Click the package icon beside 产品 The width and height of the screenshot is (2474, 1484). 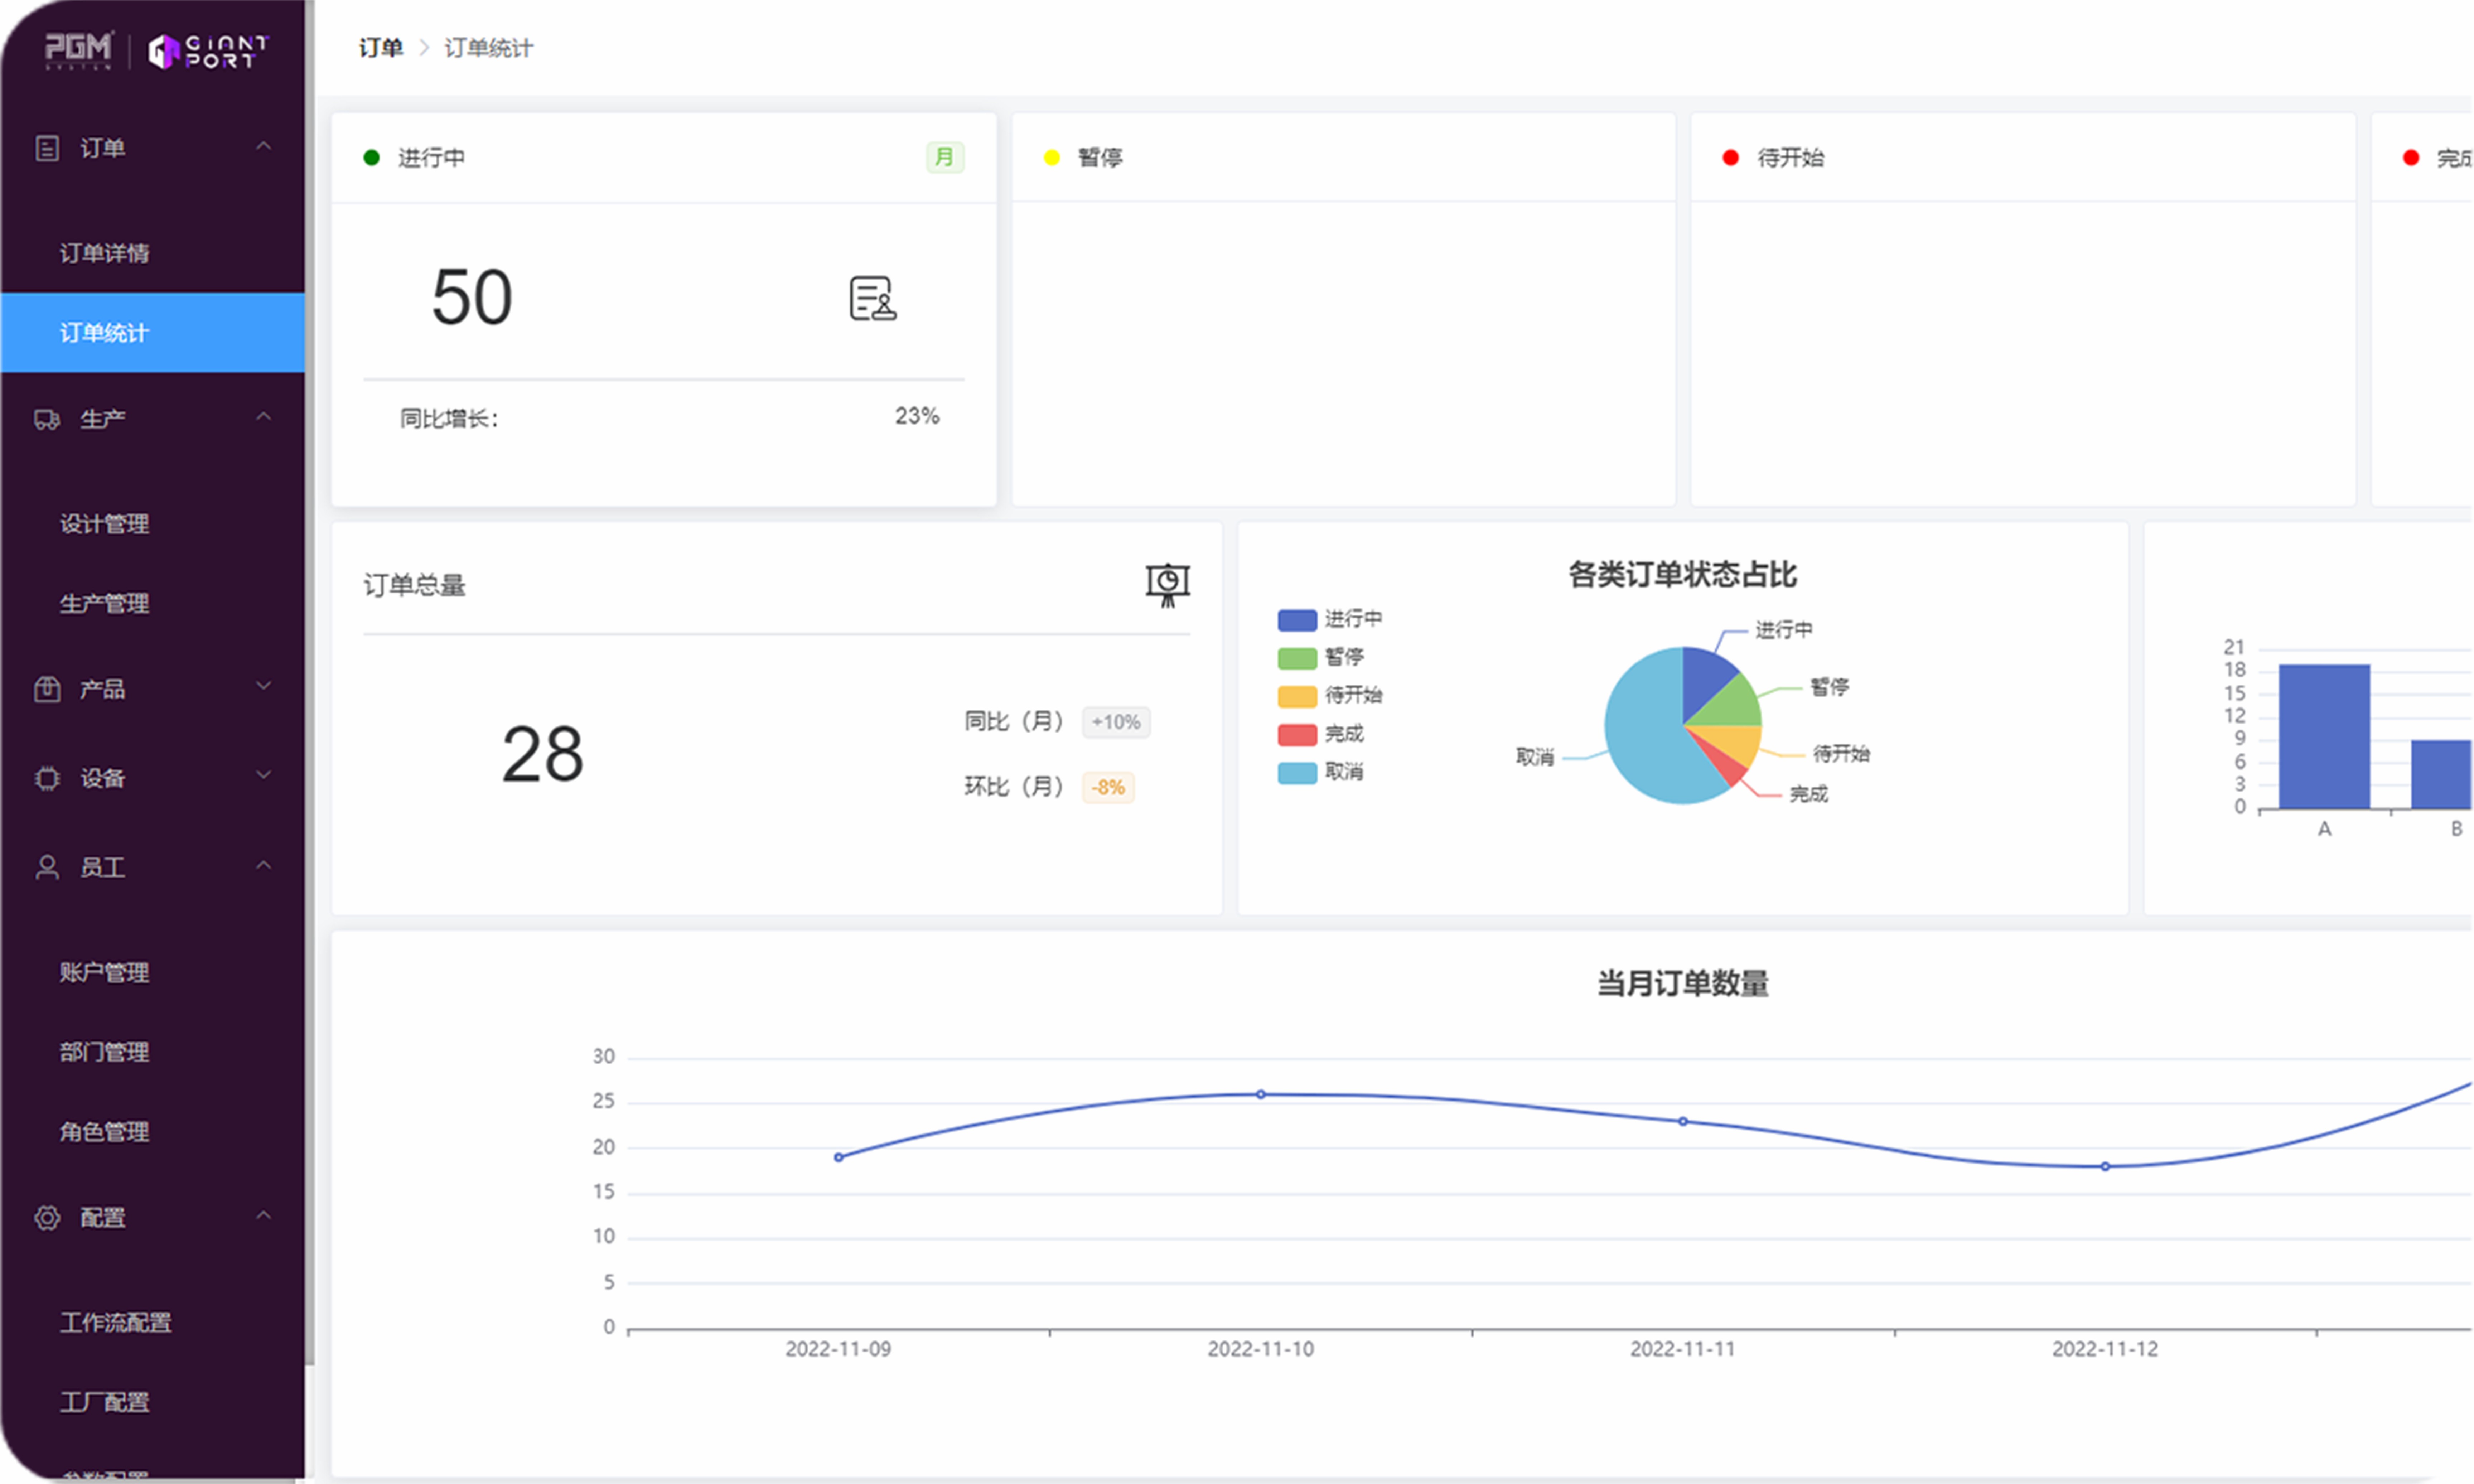47,689
